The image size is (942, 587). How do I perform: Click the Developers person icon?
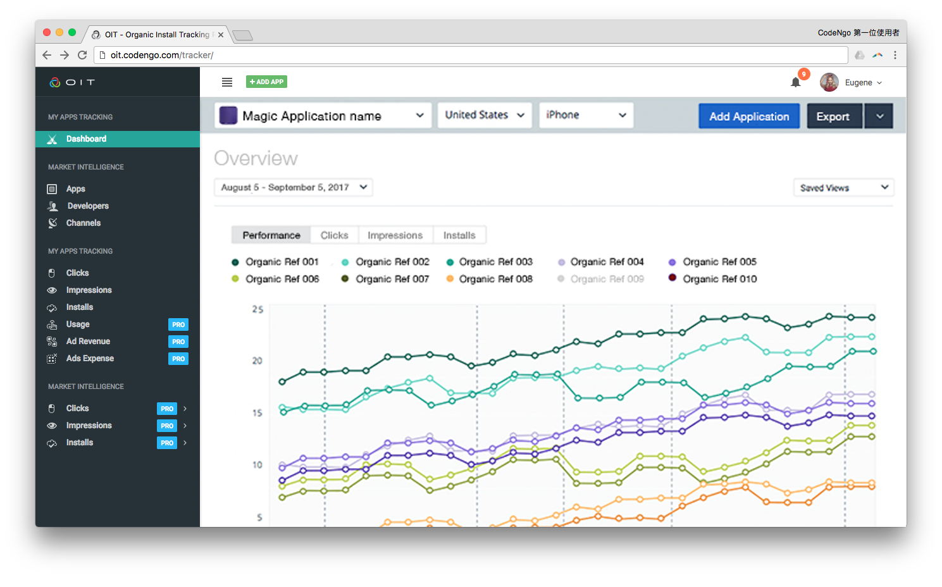[53, 206]
